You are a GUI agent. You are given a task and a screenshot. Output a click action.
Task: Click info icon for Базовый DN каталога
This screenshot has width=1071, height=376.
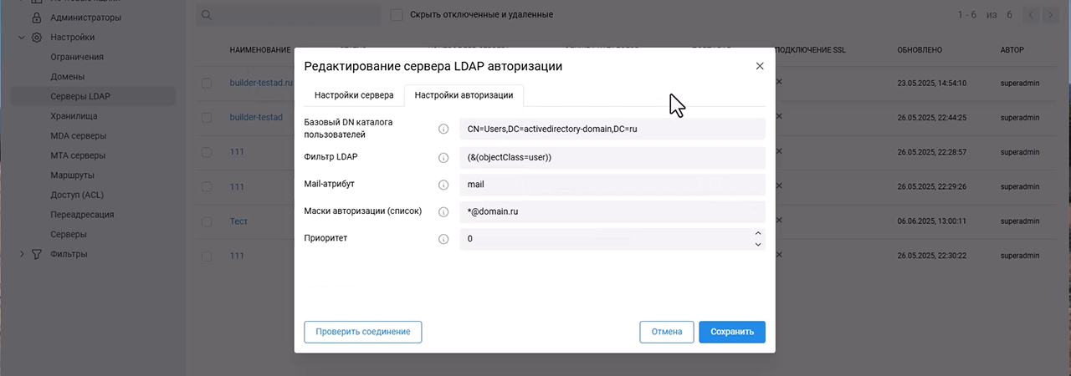click(x=443, y=129)
